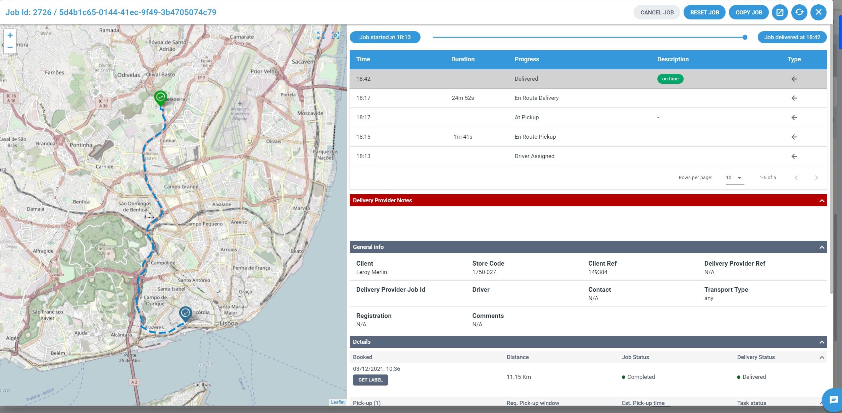Click the blue pickup map marker
This screenshot has width=842, height=413.
pyautogui.click(x=185, y=314)
